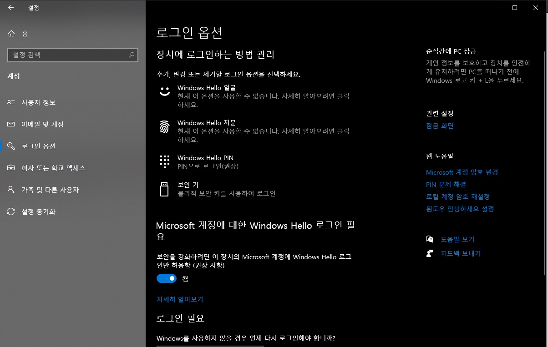Click the Home icon in the sidebar
The image size is (548, 347).
pos(11,33)
